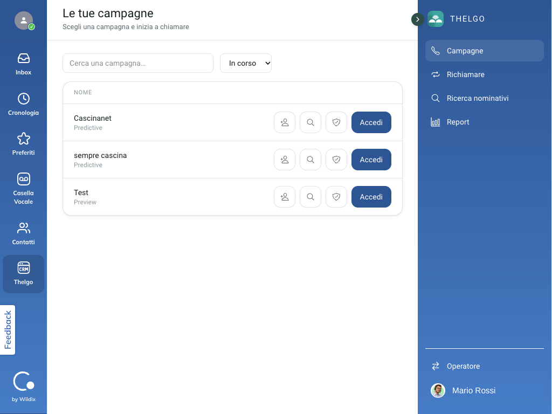This screenshot has height=414, width=552.
Task: Select Campagne in the right menu
Action: [485, 51]
